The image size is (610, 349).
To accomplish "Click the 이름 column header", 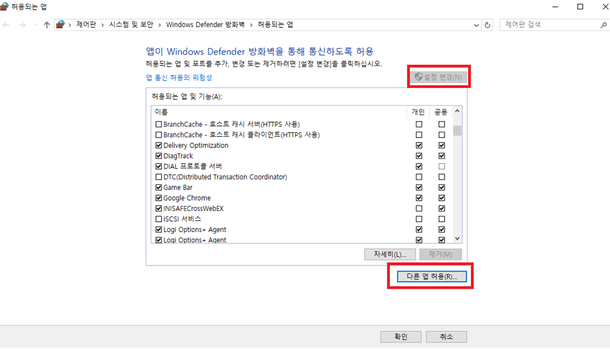I will [x=279, y=112].
